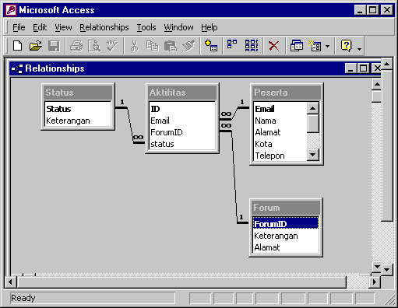Select the status field in Aktifitas table
Image resolution: width=398 pixels, height=308 pixels.
182,144
